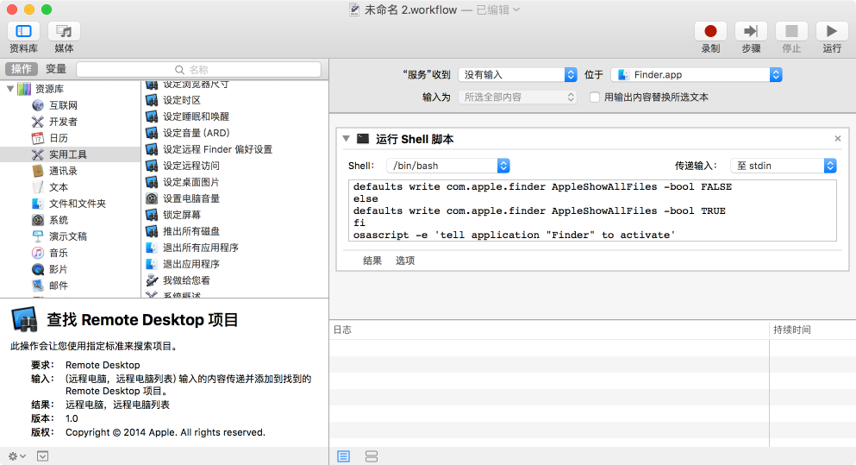Open the 所选全部内容 dropdown
This screenshot has width=856, height=465.
pos(517,97)
